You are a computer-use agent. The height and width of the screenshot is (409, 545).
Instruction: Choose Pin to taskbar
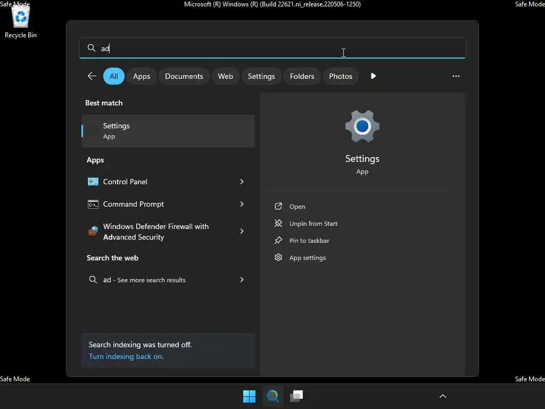(x=309, y=241)
